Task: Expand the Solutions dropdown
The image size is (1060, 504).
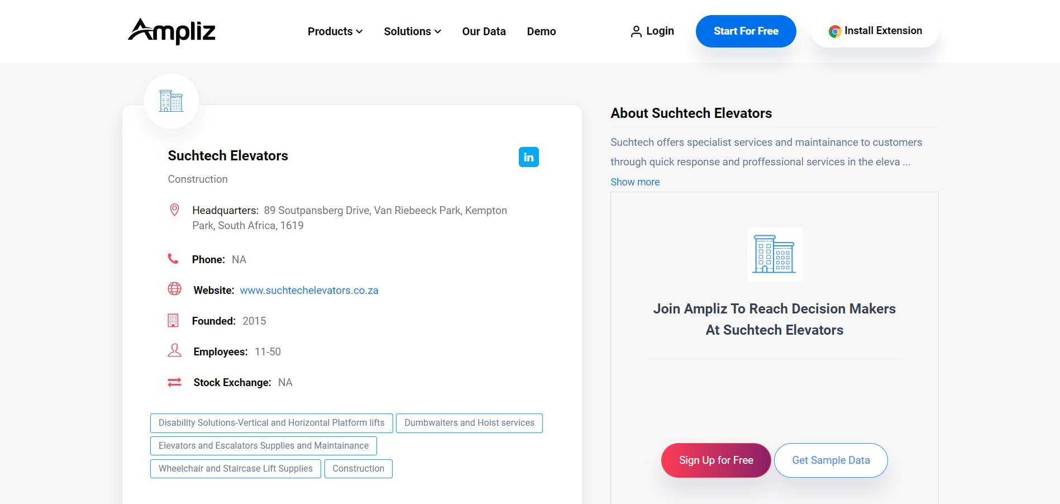Action: tap(412, 31)
